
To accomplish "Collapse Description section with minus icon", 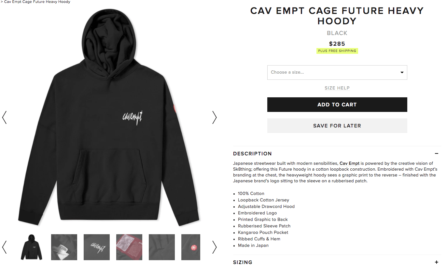I will 437,154.
